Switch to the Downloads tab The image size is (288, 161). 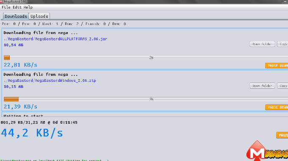tap(16, 17)
